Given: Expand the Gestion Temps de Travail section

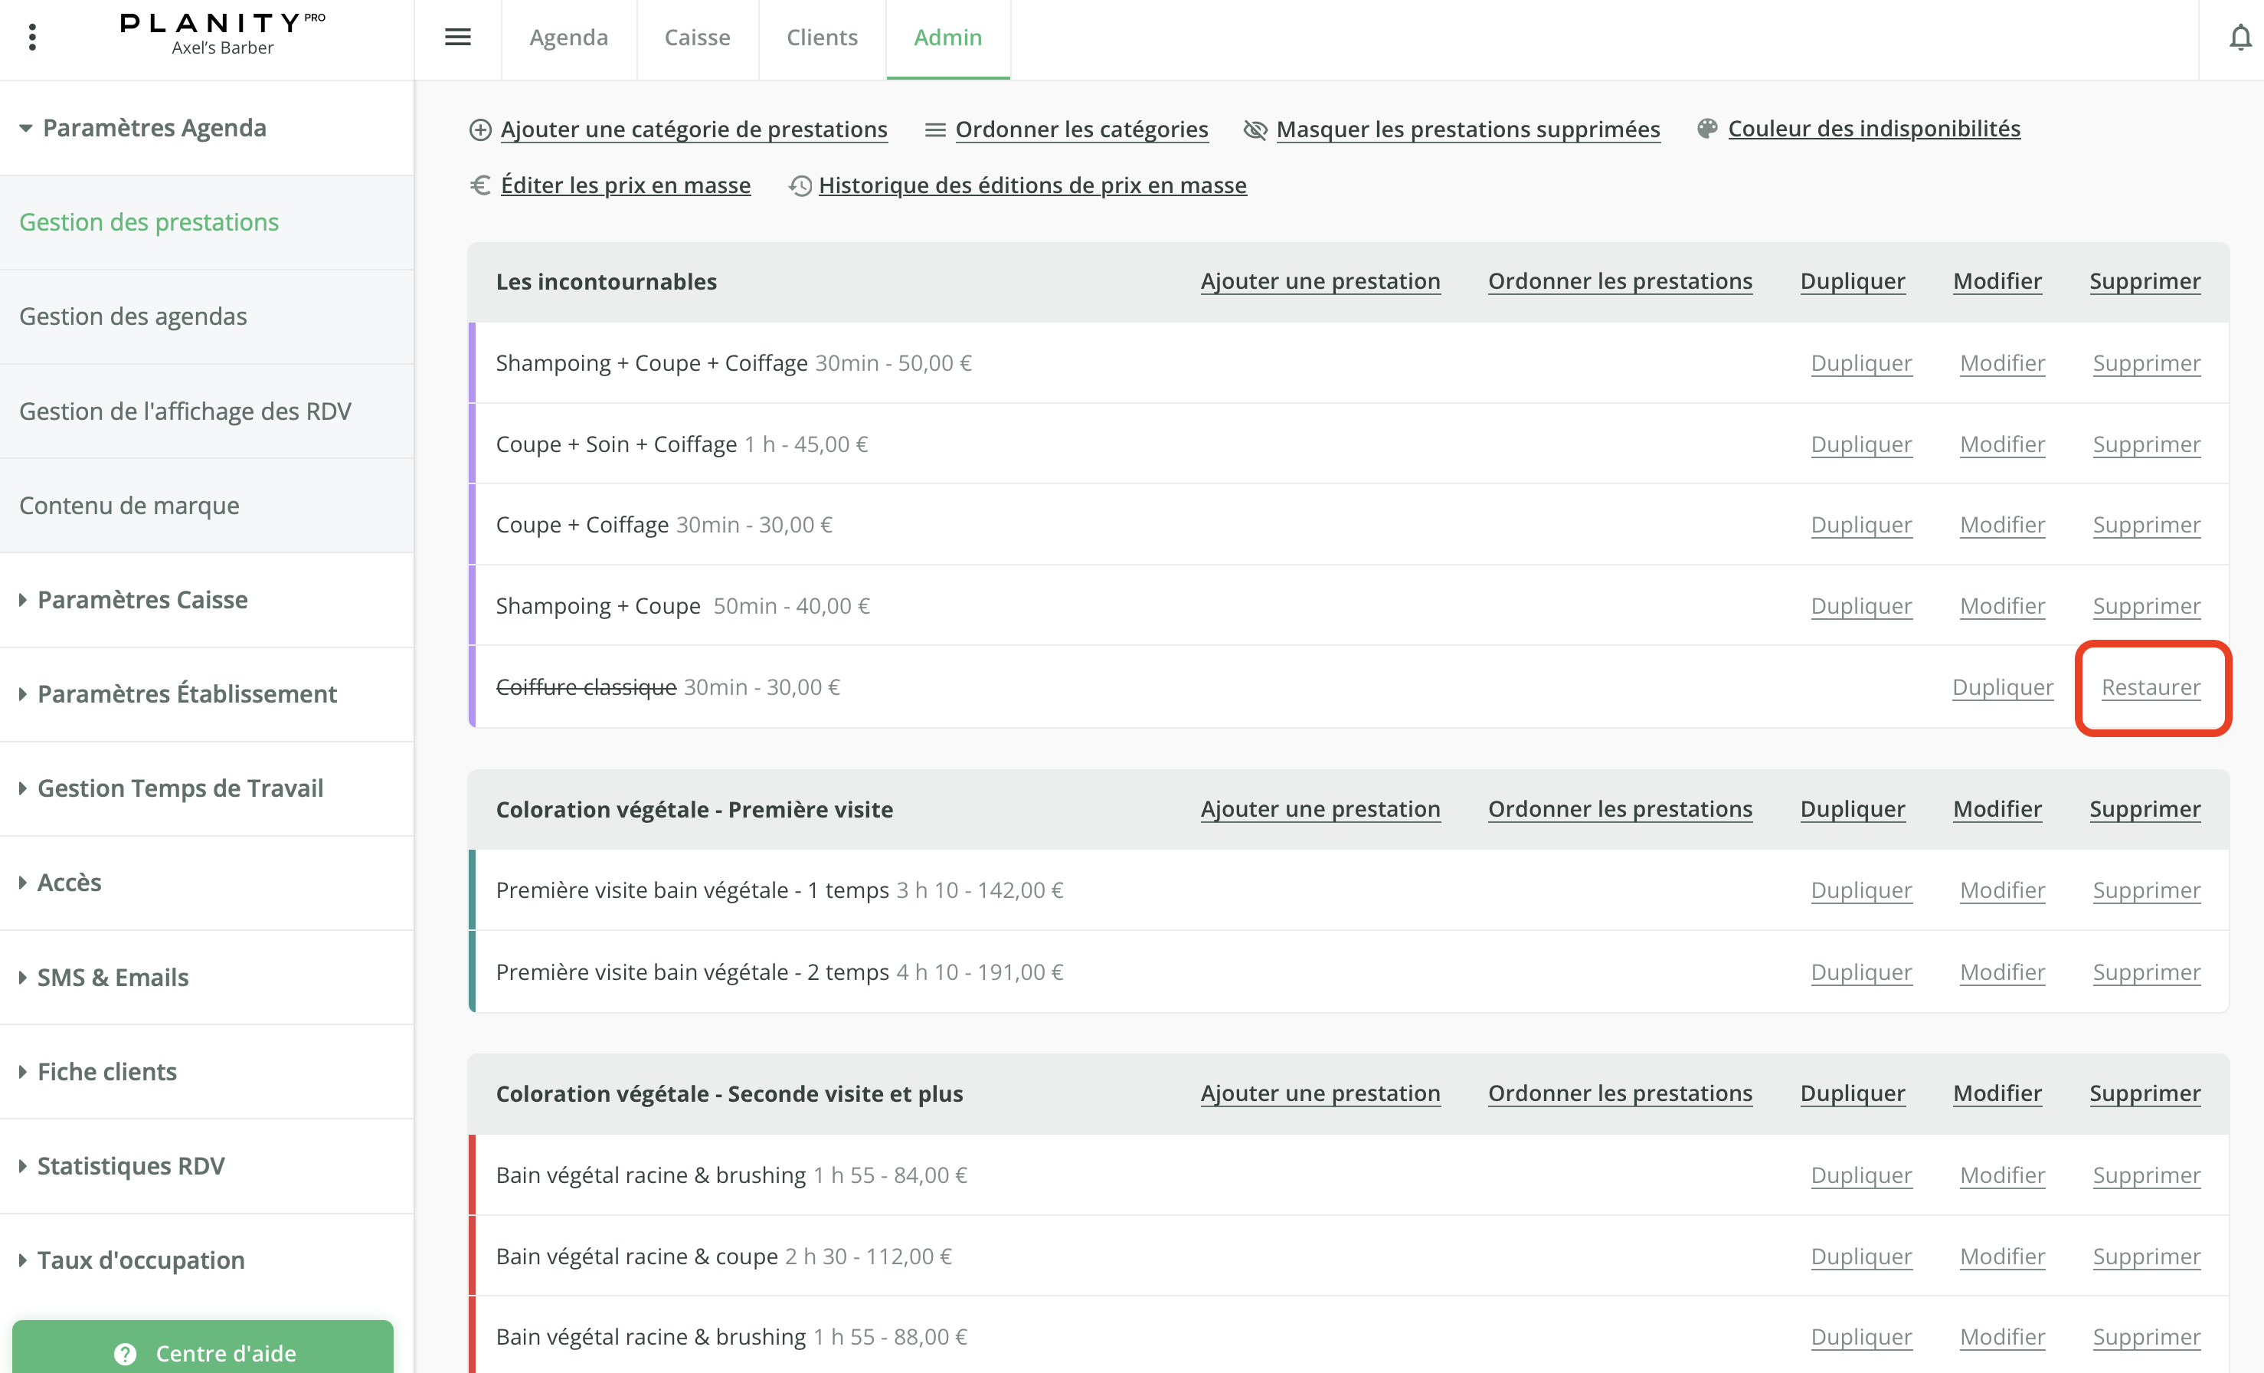Looking at the screenshot, I should [179, 788].
